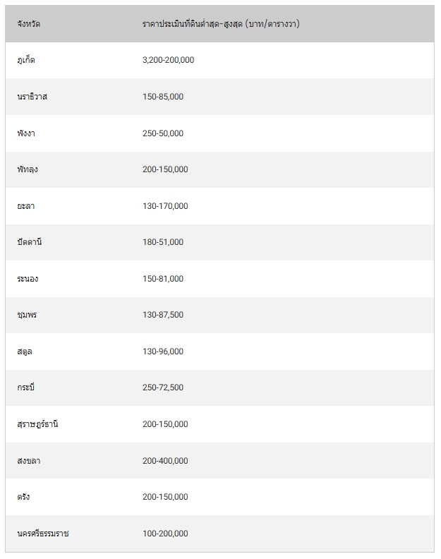
Task: Click the นราธิวาส province name
Action: tap(32, 97)
